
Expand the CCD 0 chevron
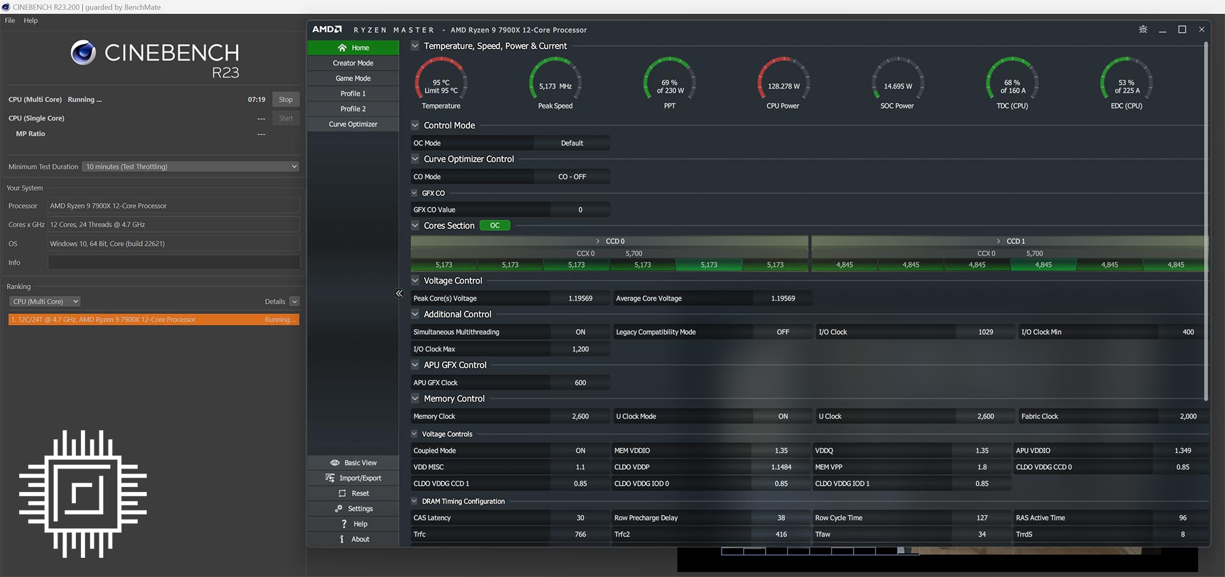pyautogui.click(x=598, y=241)
